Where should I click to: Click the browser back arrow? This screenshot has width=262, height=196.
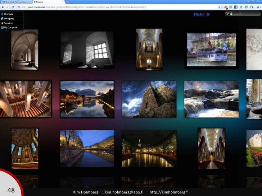(2, 7)
